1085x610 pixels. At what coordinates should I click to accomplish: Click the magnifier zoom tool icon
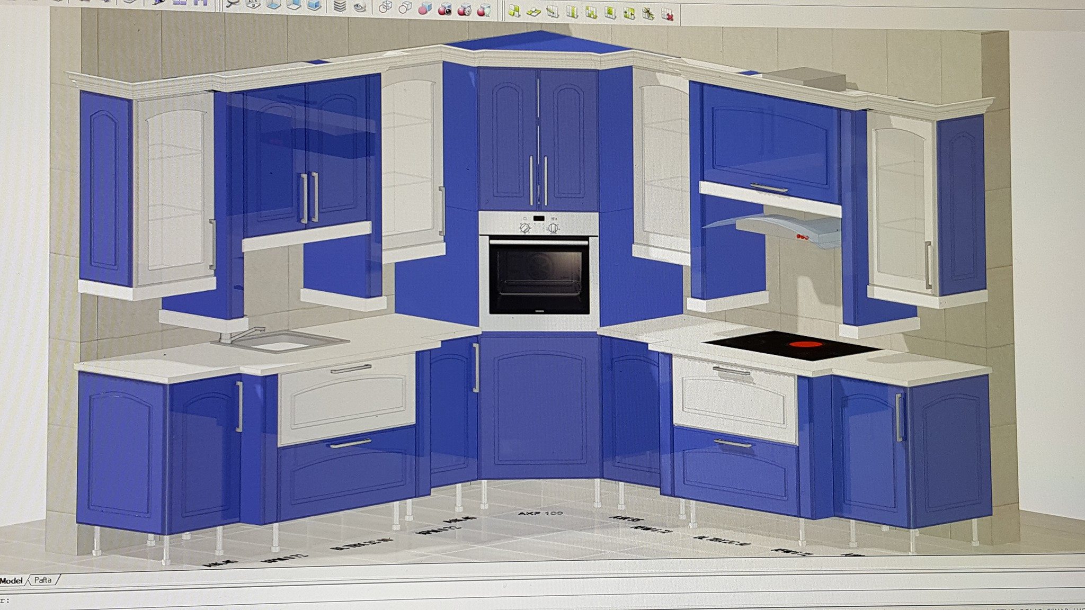(x=232, y=4)
